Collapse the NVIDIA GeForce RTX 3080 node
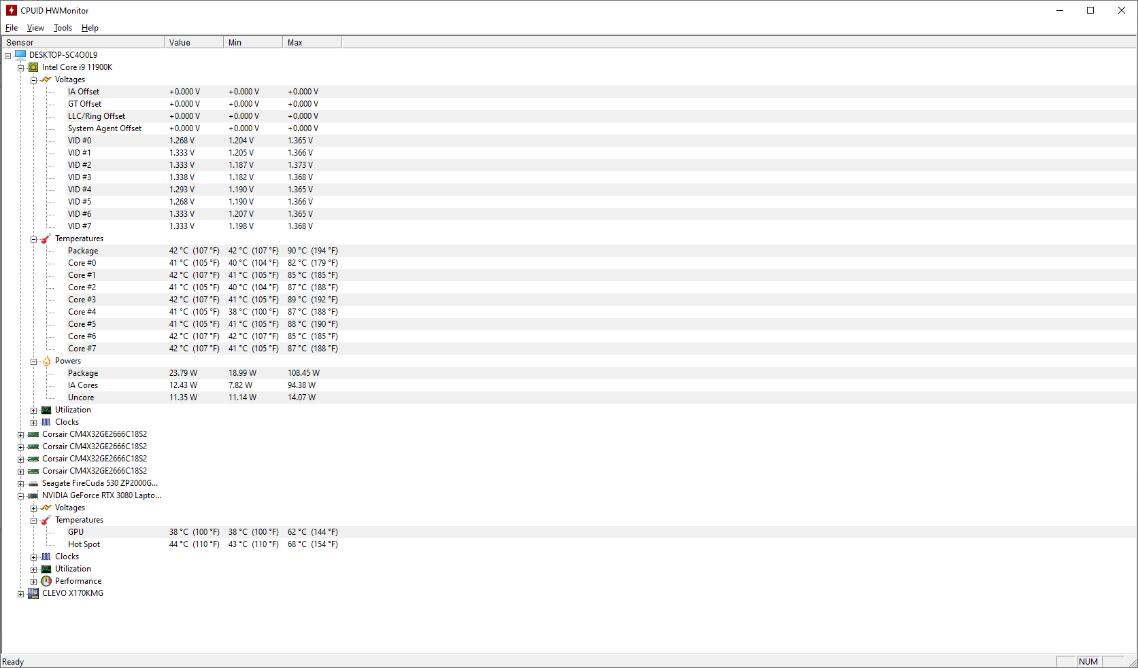Viewport: 1138px width, 668px height. pyautogui.click(x=21, y=496)
